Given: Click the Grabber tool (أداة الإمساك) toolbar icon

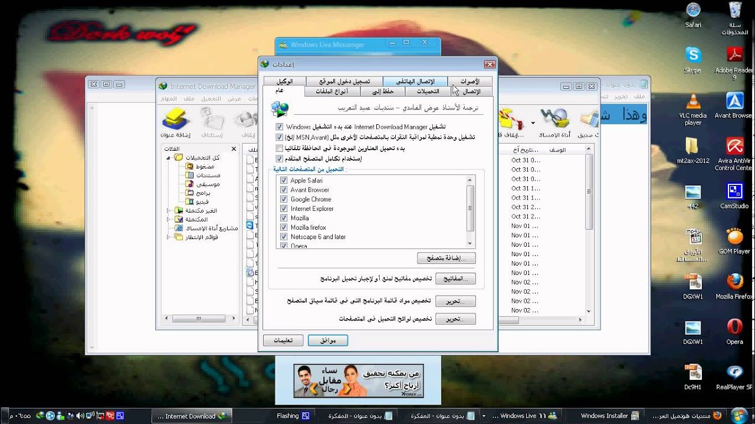Looking at the screenshot, I should click(x=554, y=122).
